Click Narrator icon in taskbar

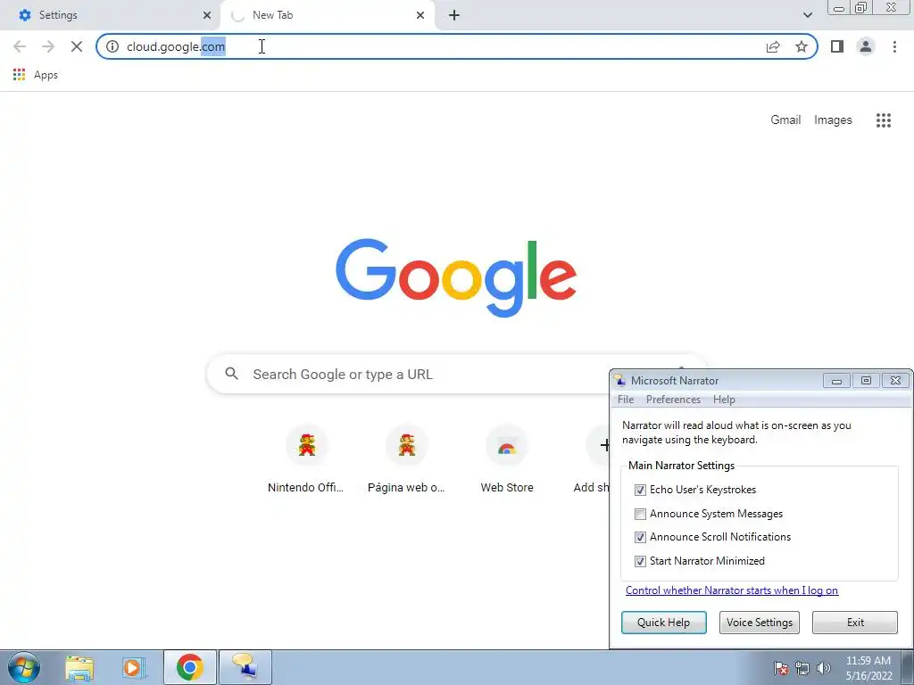(245, 667)
